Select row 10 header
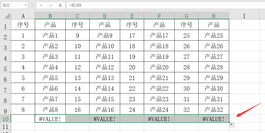The height and width of the screenshot is (133, 265). click(5, 119)
